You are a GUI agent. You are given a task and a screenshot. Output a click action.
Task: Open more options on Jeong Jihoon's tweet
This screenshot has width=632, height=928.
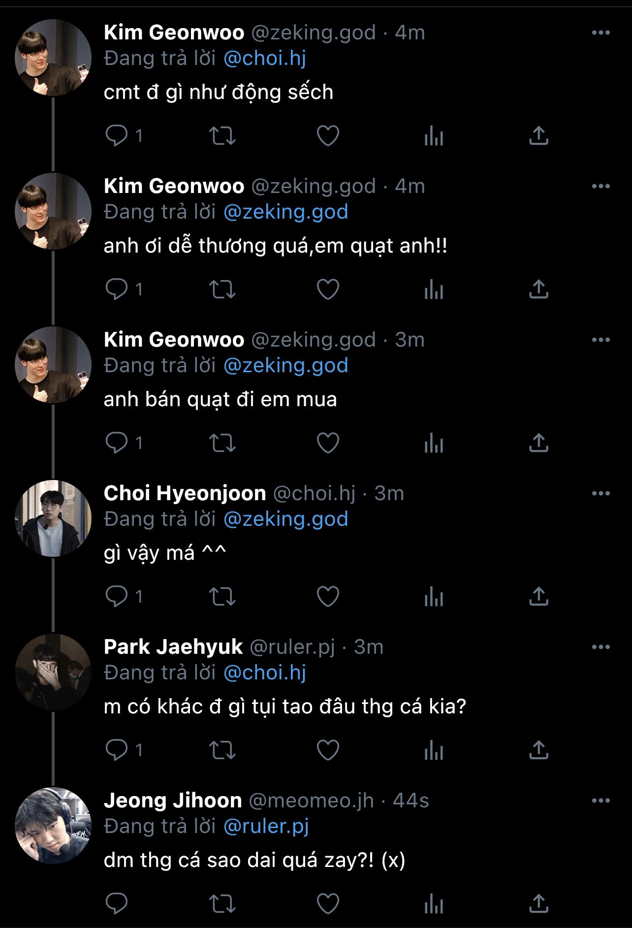click(600, 800)
